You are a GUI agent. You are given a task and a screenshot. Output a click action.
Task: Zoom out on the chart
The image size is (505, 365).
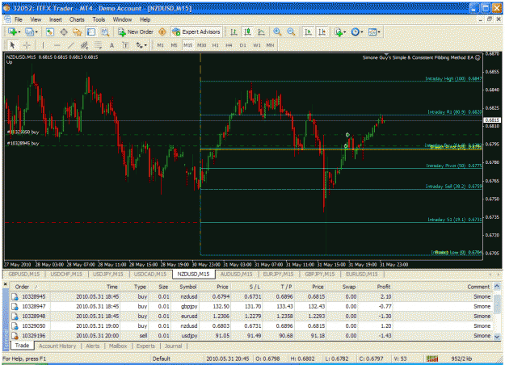[x=291, y=31]
